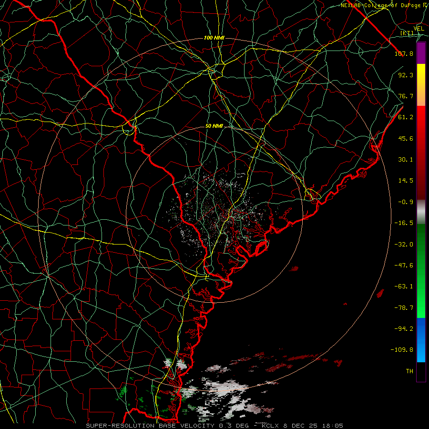Viewport: 429px width, 429px height.
Task: Click the 30.1 velocity scale value
Action: [406, 160]
